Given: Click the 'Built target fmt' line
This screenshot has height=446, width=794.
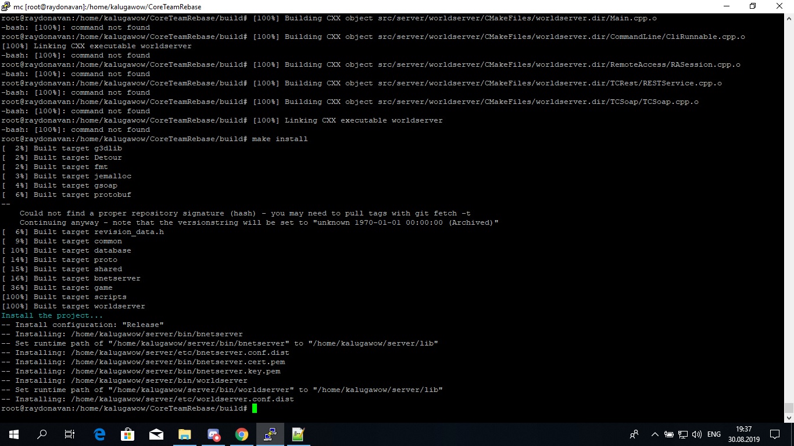Looking at the screenshot, I should tap(55, 167).
